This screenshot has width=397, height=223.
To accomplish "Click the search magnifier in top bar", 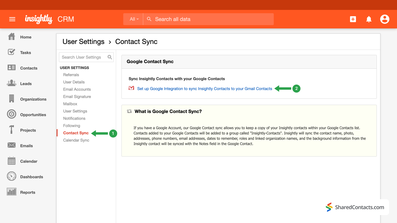I will 149,19.
